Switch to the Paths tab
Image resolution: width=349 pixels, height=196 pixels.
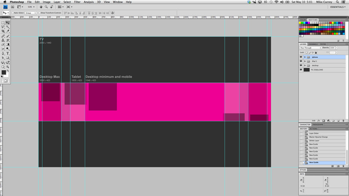323,44
